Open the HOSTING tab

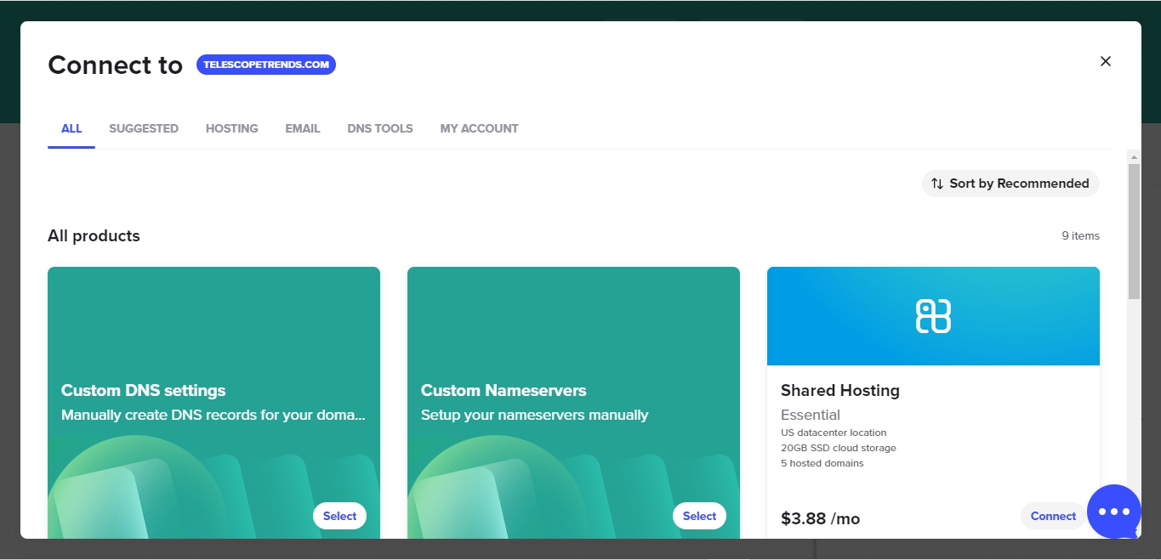click(231, 128)
